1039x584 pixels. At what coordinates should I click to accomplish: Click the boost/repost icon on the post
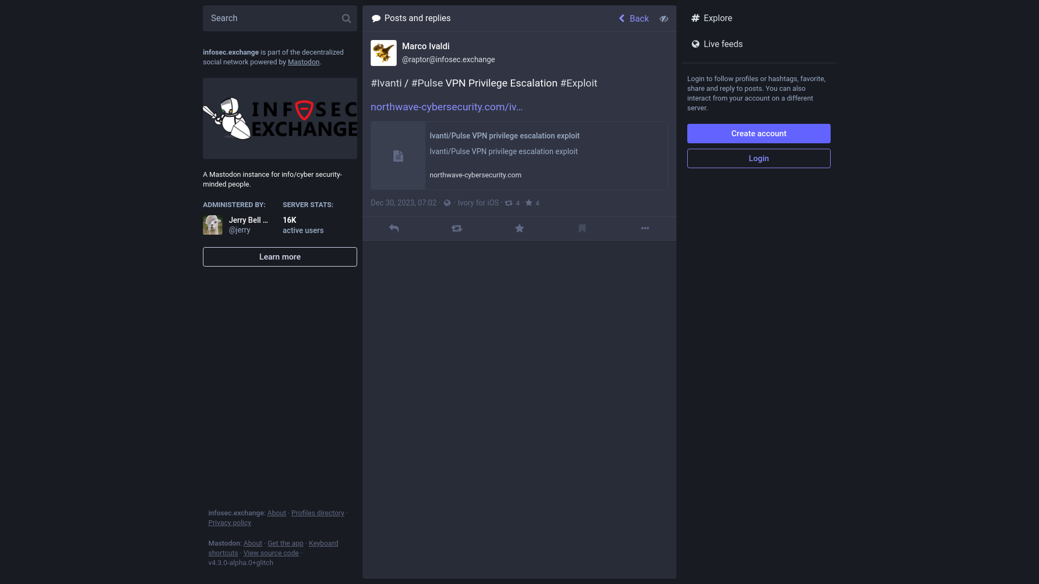pyautogui.click(x=457, y=228)
